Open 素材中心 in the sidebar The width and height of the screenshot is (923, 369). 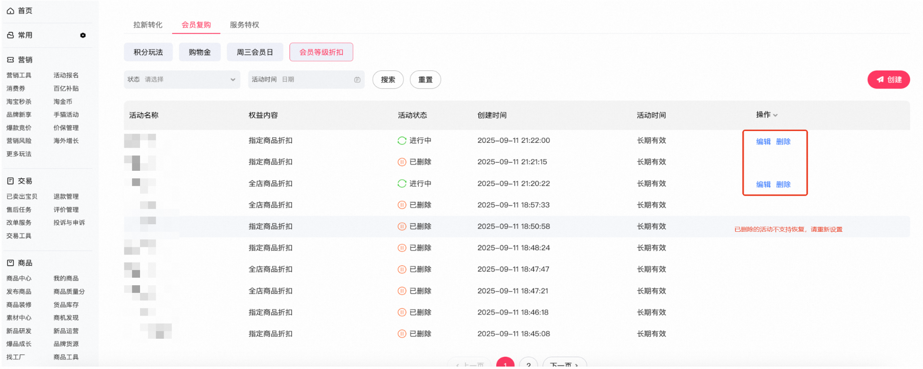pos(19,317)
